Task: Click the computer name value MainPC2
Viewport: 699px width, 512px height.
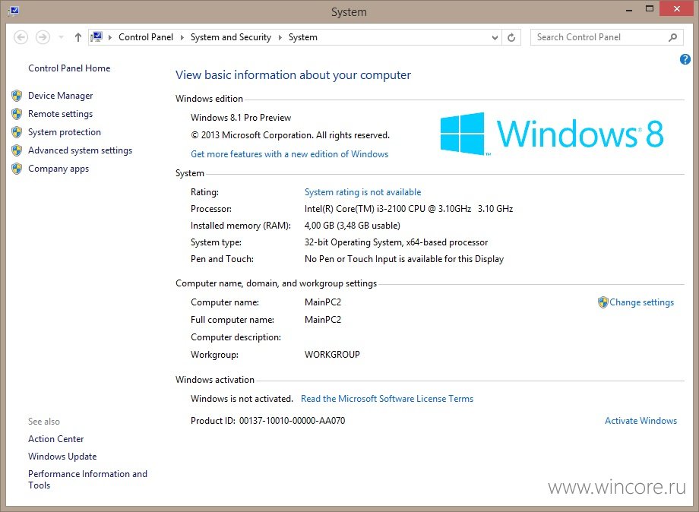Action: coord(323,302)
